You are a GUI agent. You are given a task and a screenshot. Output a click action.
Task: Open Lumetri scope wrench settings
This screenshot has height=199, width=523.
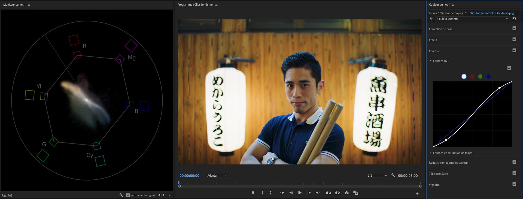(x=121, y=195)
